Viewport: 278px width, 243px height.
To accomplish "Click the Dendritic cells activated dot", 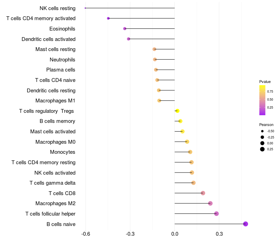I will (129, 39).
